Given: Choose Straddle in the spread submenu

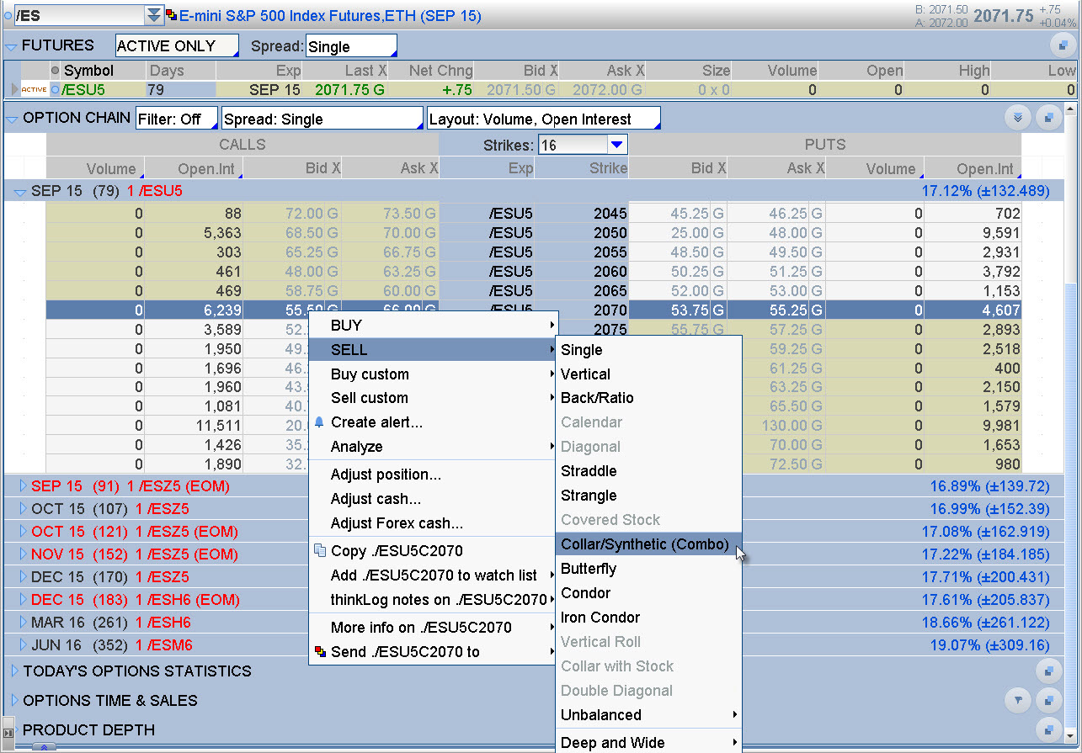Looking at the screenshot, I should point(588,471).
